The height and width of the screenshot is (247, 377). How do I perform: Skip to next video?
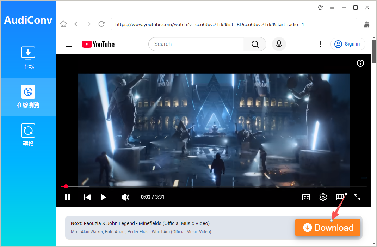point(104,197)
